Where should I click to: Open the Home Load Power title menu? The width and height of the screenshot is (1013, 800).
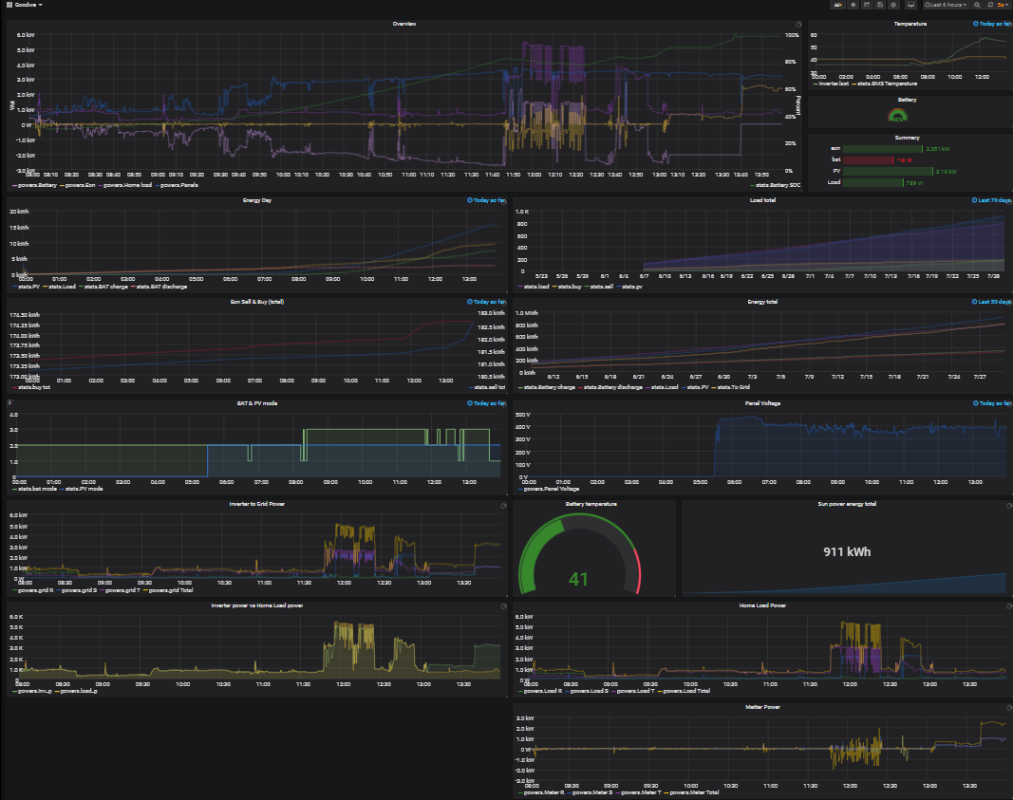[762, 605]
